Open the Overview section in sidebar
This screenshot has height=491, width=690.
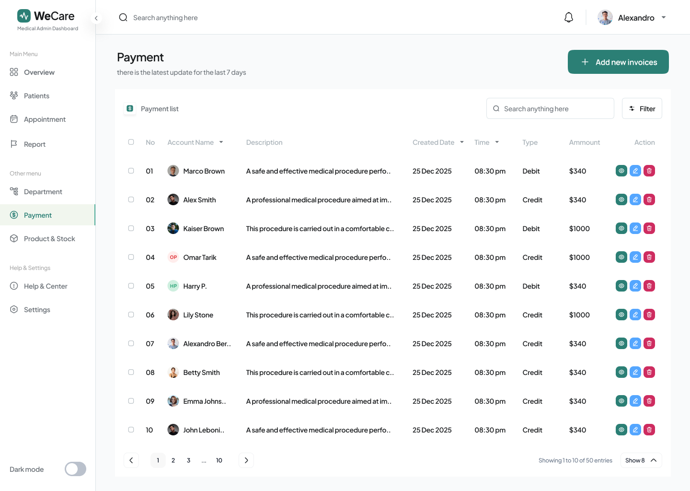[39, 72]
